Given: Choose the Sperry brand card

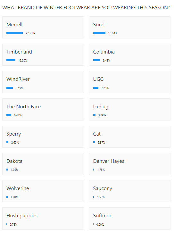Looking at the screenshot, I should point(43,137).
